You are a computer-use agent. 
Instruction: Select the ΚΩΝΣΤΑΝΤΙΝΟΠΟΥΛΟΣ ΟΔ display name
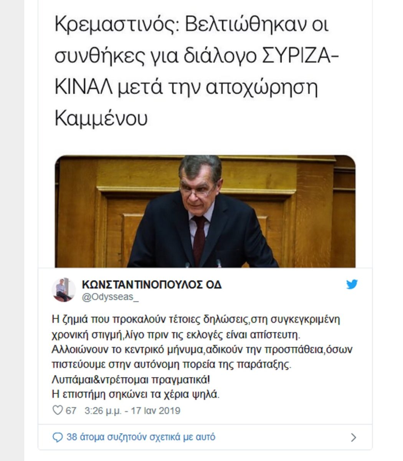(150, 284)
